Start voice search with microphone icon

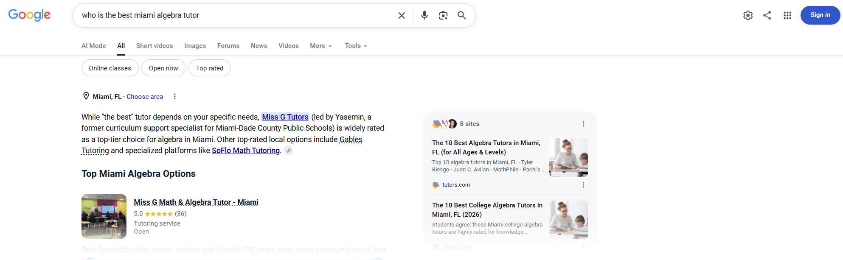[424, 15]
